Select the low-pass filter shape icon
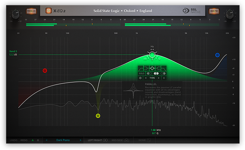The image size is (245, 150). click(x=164, y=68)
